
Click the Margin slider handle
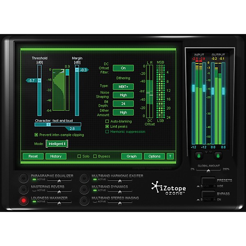77,70
